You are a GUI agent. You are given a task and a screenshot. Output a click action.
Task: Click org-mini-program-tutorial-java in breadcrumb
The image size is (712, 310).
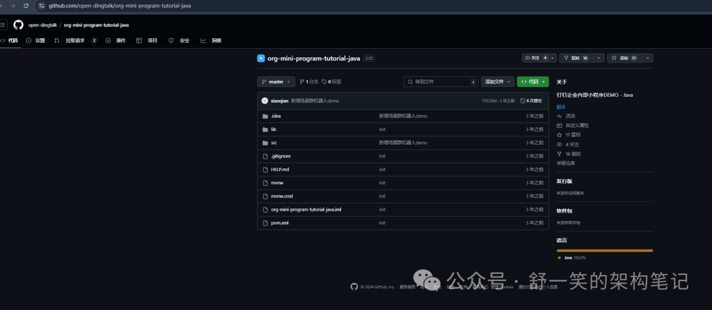(x=96, y=25)
